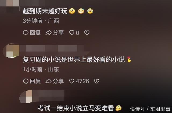Like the Shandong comment with 4726 likes
The image size is (172, 113).
pos(72,81)
